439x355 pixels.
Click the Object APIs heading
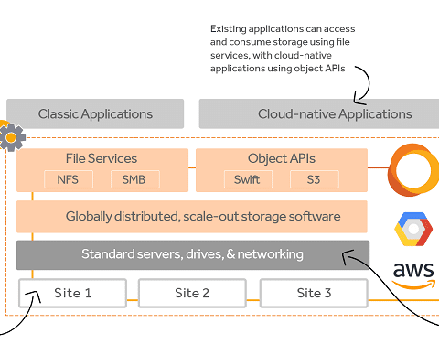pyautogui.click(x=282, y=158)
